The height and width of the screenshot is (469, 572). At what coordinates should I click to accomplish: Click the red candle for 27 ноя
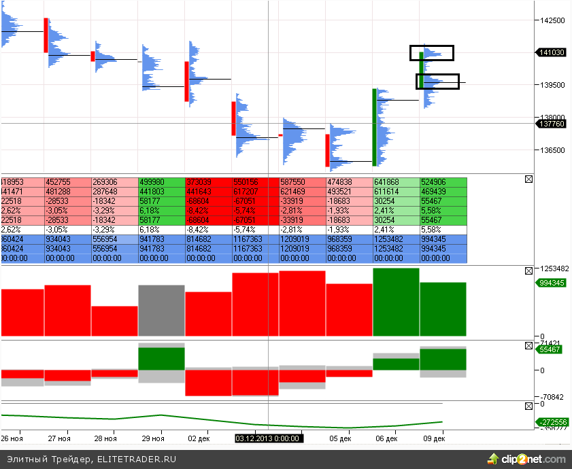[46, 35]
